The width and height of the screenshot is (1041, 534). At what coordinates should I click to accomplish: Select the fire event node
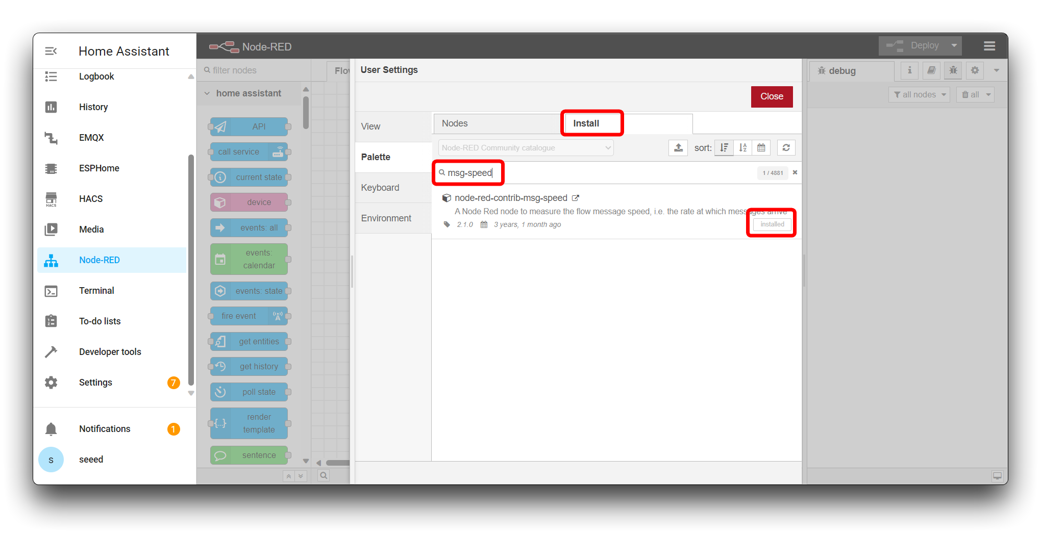(249, 316)
